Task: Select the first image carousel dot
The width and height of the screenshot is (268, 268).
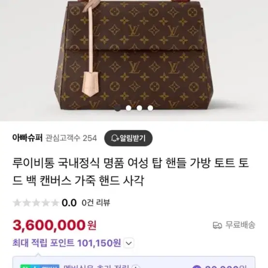Action: click(x=118, y=108)
